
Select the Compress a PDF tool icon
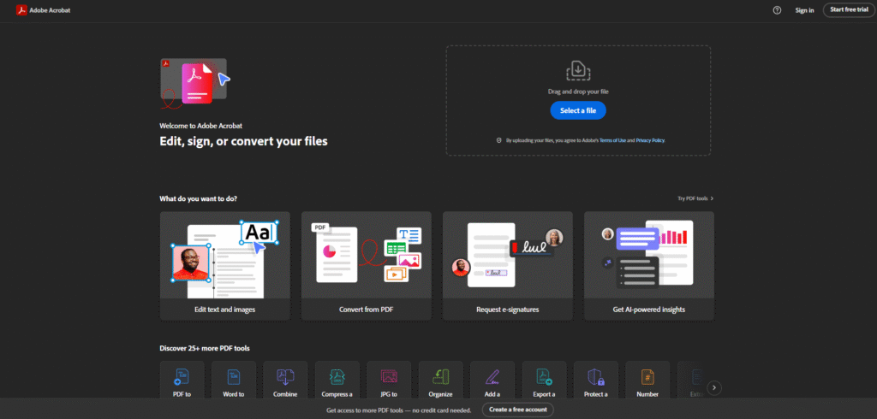(x=337, y=376)
